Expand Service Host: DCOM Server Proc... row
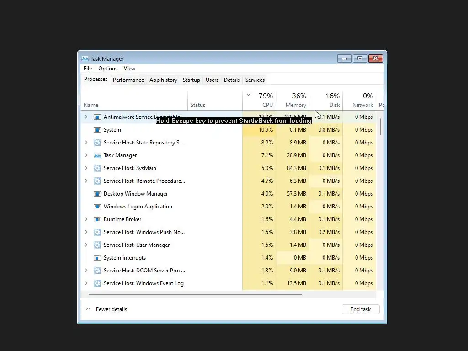468x351 pixels. pyautogui.click(x=86, y=271)
